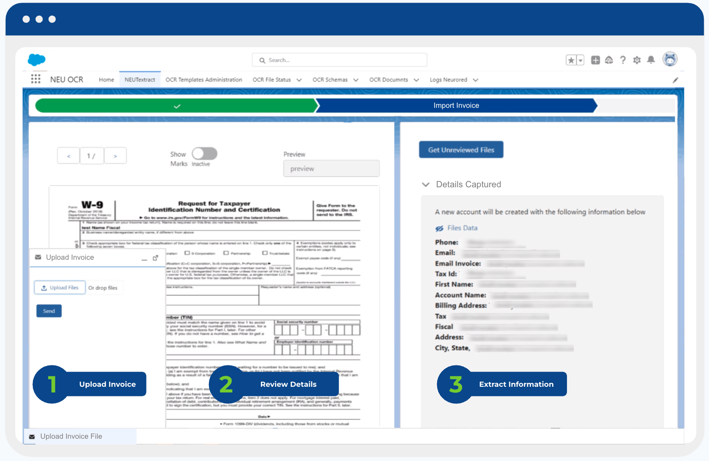Hide Files Data with eye icon
This screenshot has width=709, height=461.
[x=439, y=228]
